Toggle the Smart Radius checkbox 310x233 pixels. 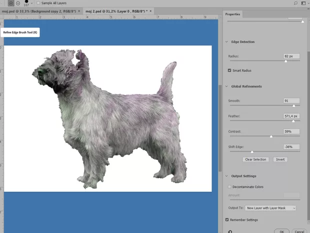tap(229, 70)
